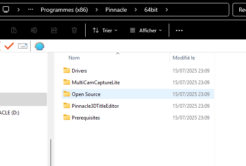246x166 pixels.
Task: Select the Drivers folder
Action: [x=138, y=70]
